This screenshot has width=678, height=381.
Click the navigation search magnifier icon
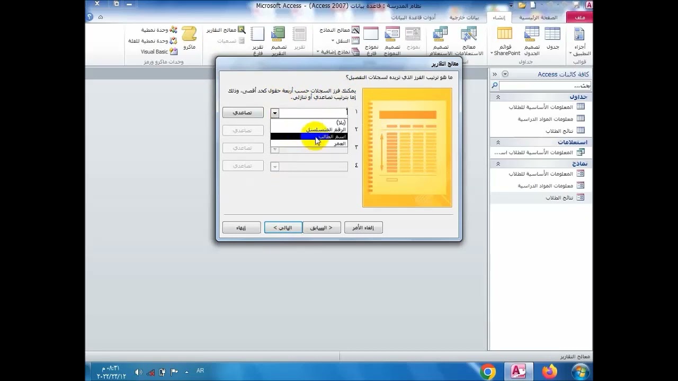(494, 85)
